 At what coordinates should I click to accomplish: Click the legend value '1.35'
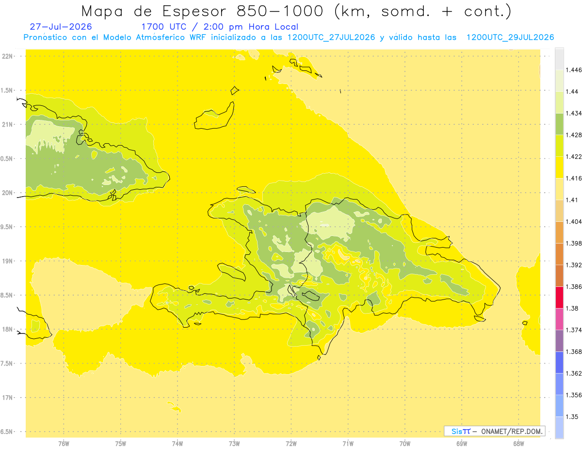click(572, 417)
